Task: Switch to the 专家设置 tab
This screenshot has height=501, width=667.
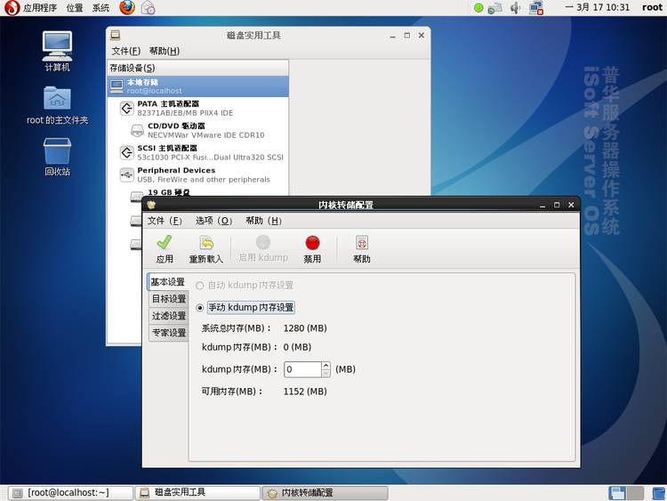Action: coord(168,333)
